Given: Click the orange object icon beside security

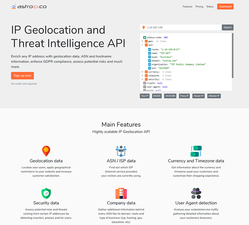Looking at the screenshot, I should [x=146, y=79].
